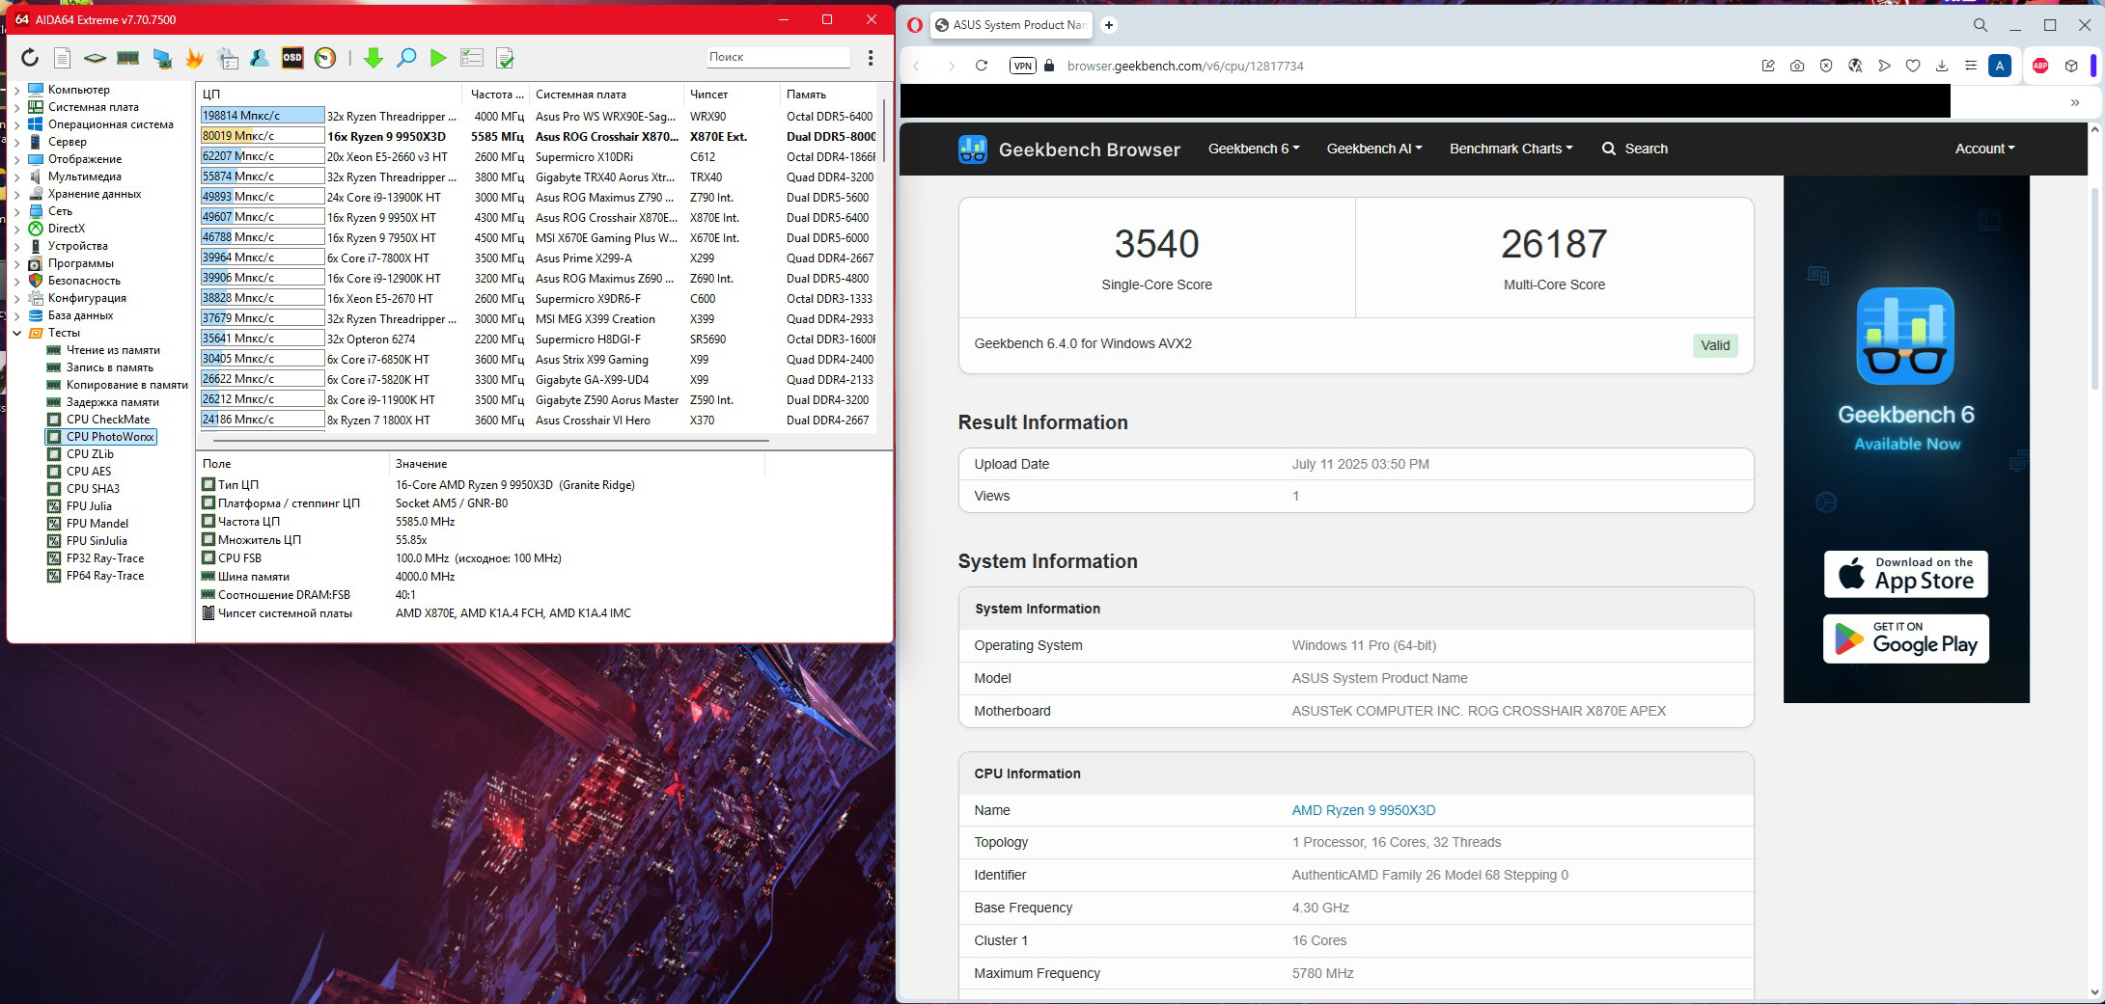This screenshot has height=1004, width=2105.
Task: Click the monitor and network card toolbar icon
Action: pyautogui.click(x=162, y=59)
